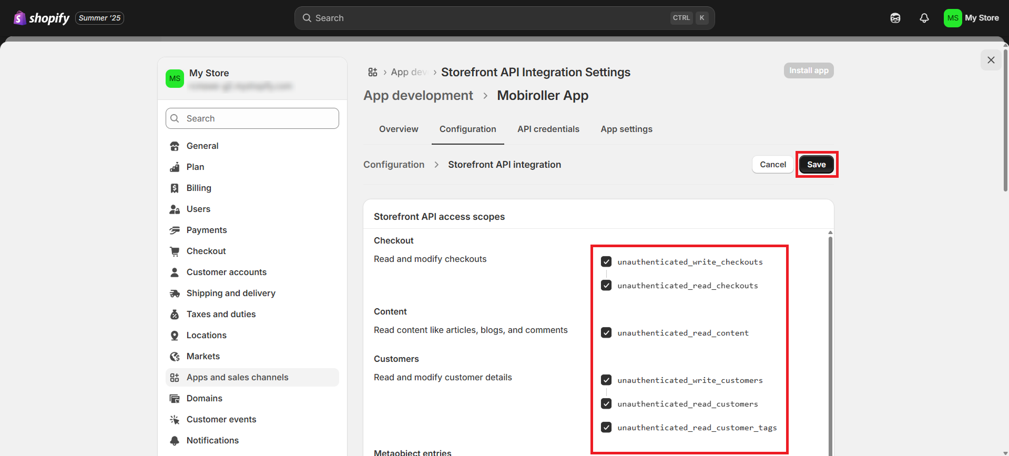Select the Configuration tab
1009x456 pixels.
click(468, 129)
